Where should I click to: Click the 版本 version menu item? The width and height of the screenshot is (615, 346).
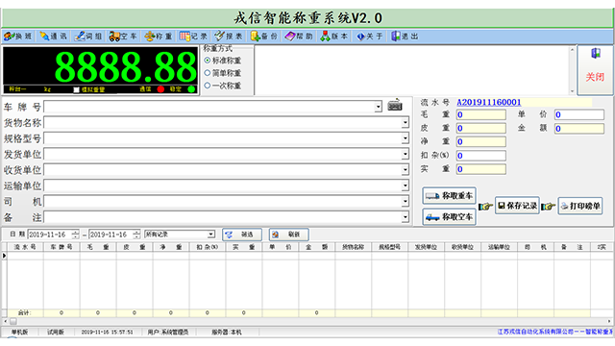(x=334, y=37)
